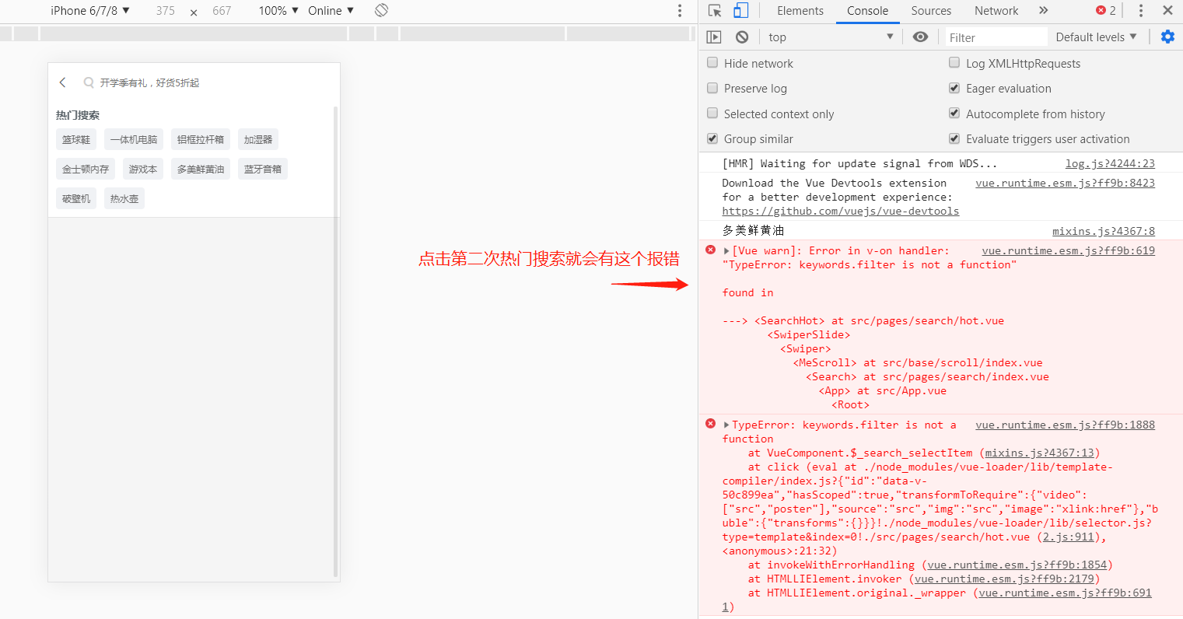The height and width of the screenshot is (619, 1183).
Task: Click the magnifier icon in search bar
Action: (89, 82)
